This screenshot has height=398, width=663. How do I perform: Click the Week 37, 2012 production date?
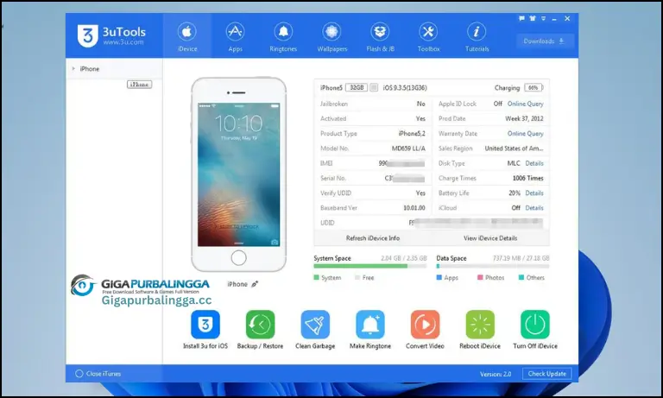click(x=524, y=119)
